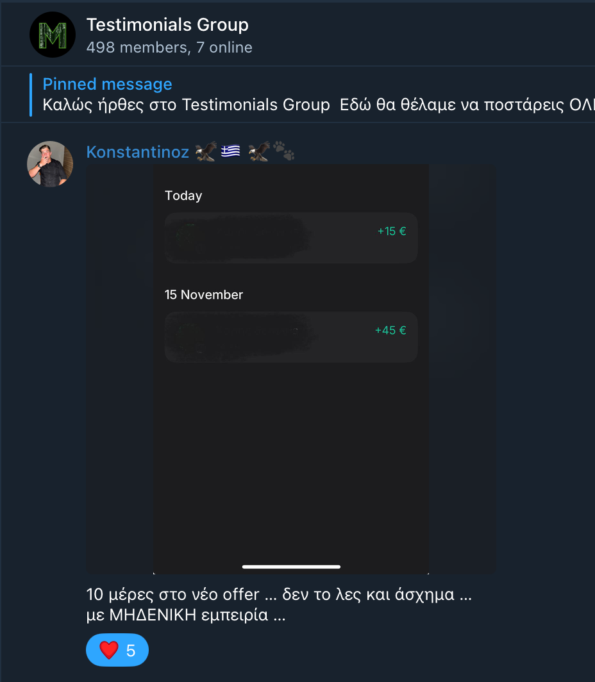Click the Konstantinoz sender name
595x682 pixels.
coord(137,152)
